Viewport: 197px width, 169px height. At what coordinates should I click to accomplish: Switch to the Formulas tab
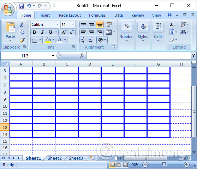point(97,15)
